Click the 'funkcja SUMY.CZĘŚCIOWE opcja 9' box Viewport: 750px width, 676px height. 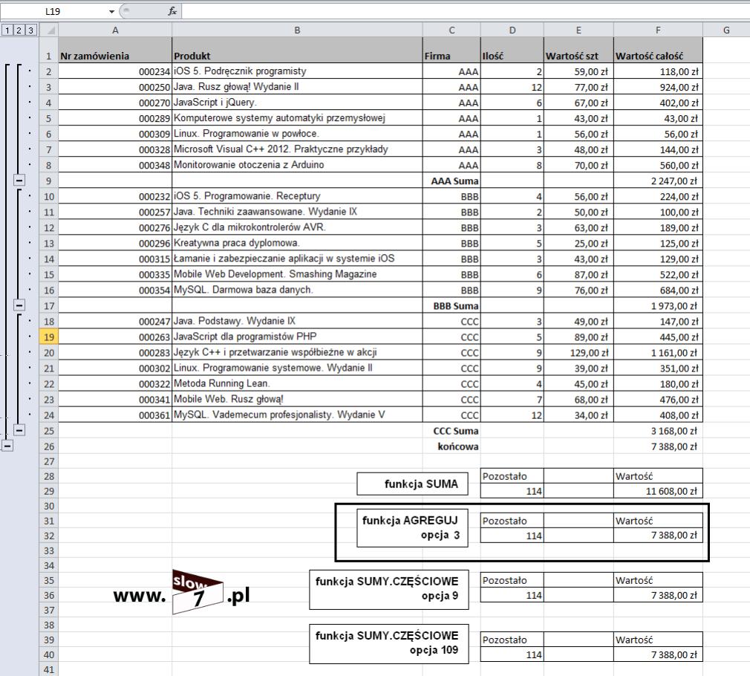coord(389,589)
